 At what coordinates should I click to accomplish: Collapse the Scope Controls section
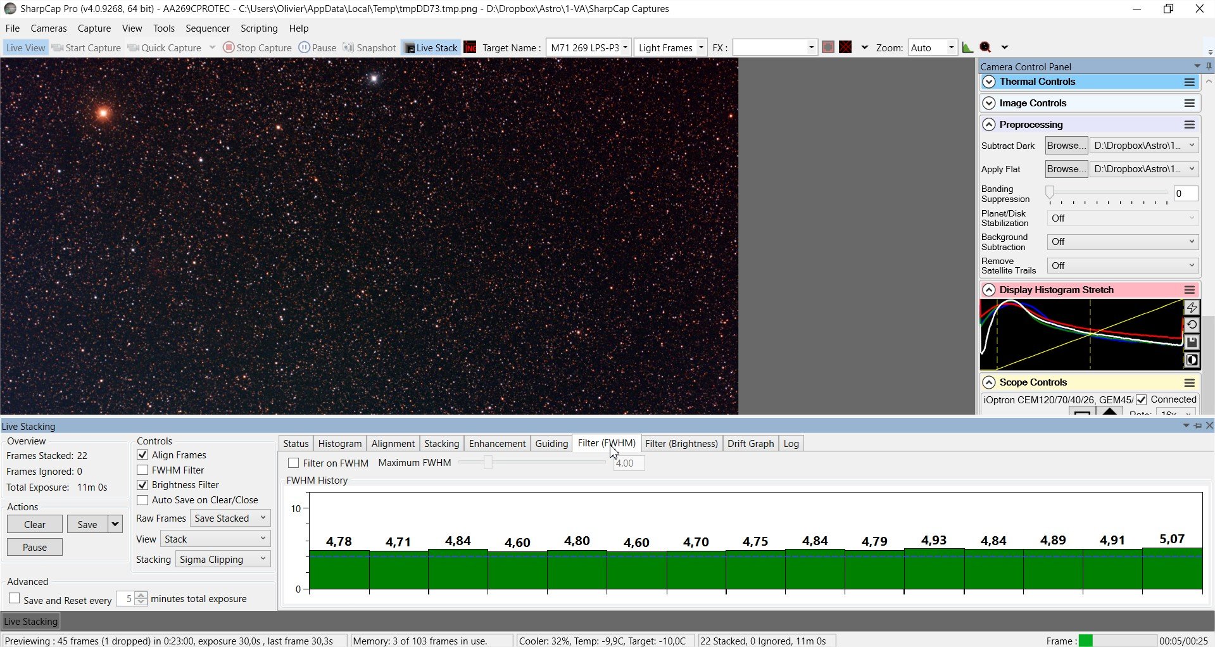[989, 382]
